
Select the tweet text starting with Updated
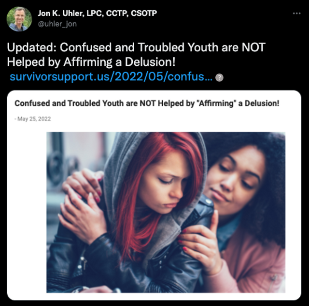pos(136,55)
